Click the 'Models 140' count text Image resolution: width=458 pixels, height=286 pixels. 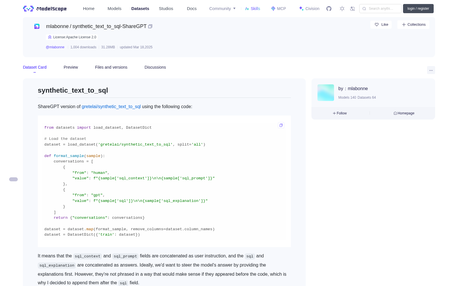point(347,98)
